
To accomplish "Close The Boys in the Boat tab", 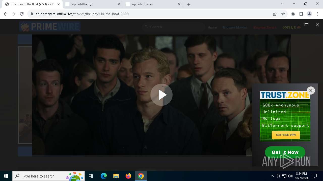I will tap(59, 4).
